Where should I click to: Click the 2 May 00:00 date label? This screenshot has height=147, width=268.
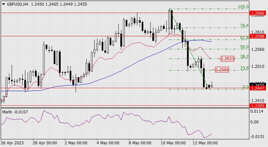click(76, 143)
